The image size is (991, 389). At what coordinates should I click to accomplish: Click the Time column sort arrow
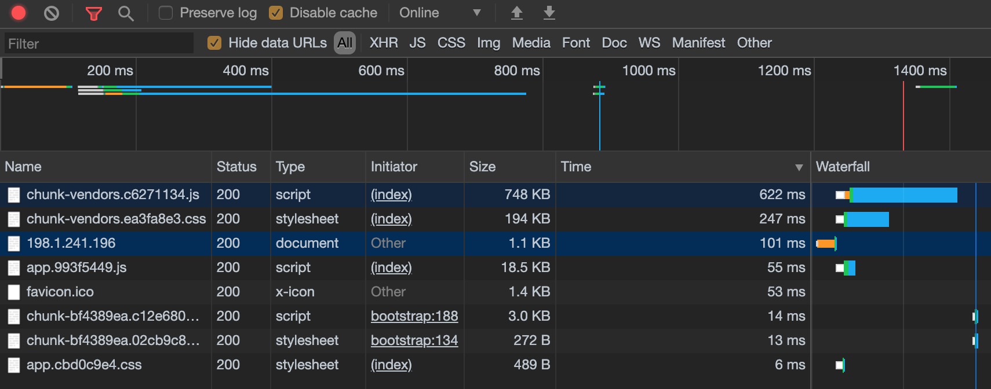pyautogui.click(x=799, y=167)
